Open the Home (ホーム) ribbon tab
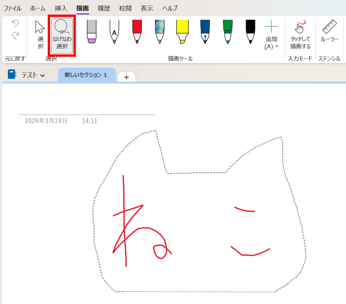This screenshot has width=346, height=304. pyautogui.click(x=38, y=8)
